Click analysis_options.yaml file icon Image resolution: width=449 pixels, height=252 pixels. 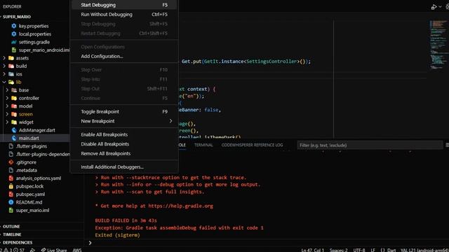[11, 178]
